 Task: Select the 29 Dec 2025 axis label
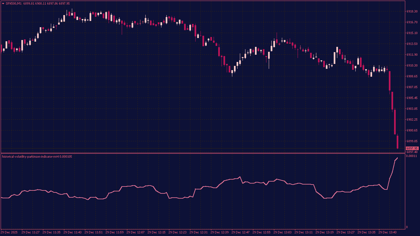click(x=10, y=232)
